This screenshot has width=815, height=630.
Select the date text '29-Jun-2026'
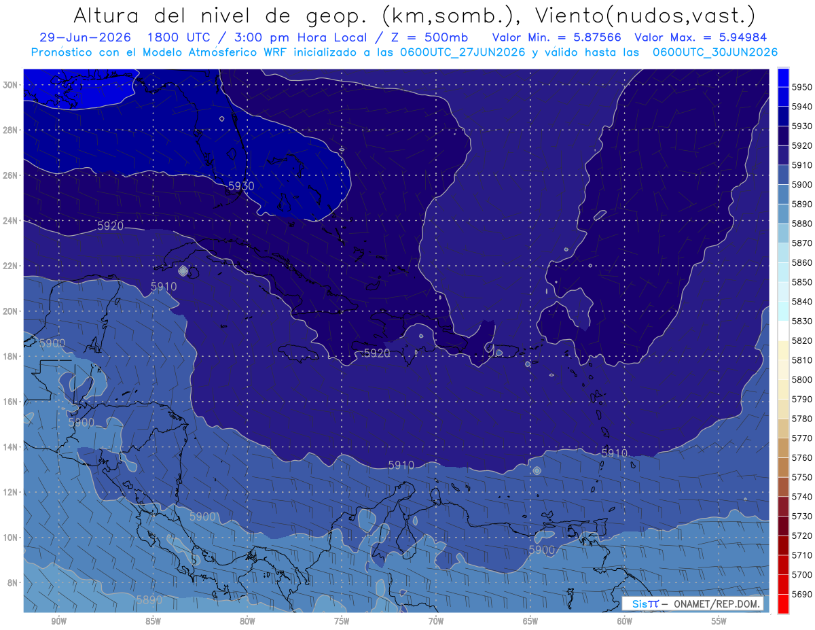[86, 37]
